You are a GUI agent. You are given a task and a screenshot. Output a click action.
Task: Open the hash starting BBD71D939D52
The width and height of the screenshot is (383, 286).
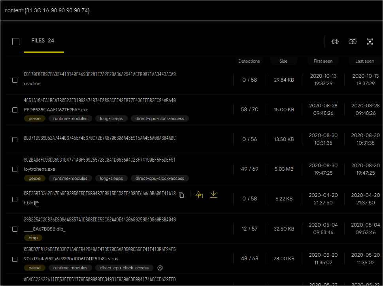pos(100,138)
